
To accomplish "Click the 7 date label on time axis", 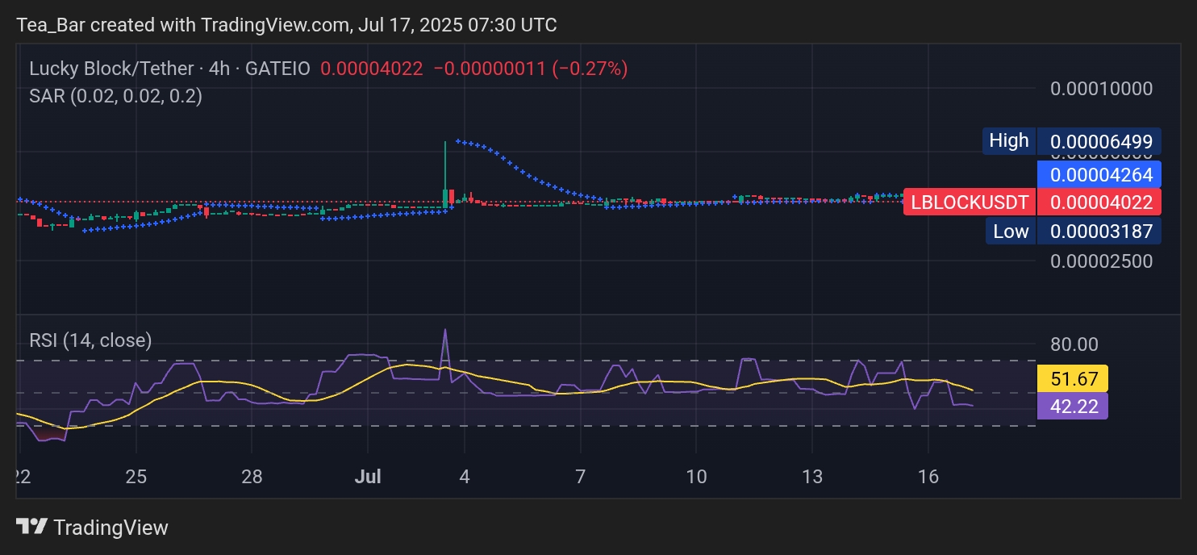I will [580, 477].
